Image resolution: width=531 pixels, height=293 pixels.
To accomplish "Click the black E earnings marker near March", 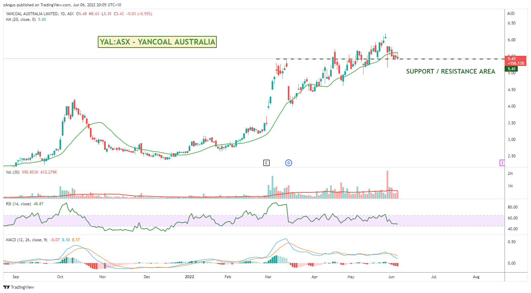I will (x=266, y=163).
